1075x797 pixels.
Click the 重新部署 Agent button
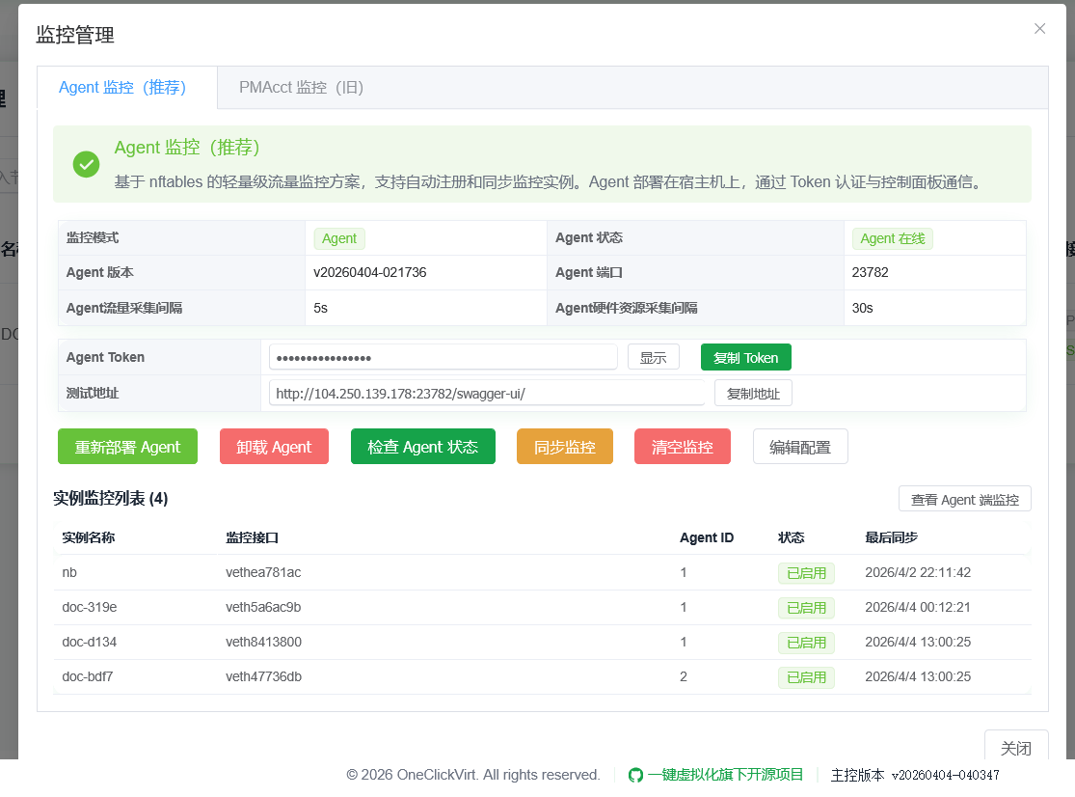[x=127, y=447]
